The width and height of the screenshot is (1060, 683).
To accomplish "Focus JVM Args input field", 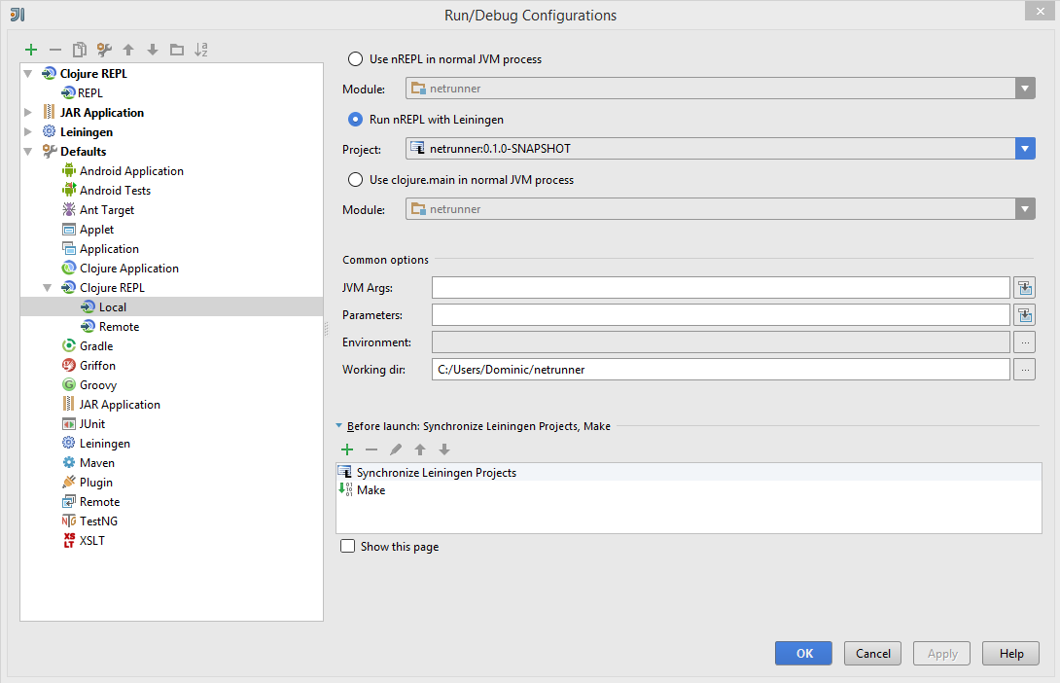I will tap(721, 288).
